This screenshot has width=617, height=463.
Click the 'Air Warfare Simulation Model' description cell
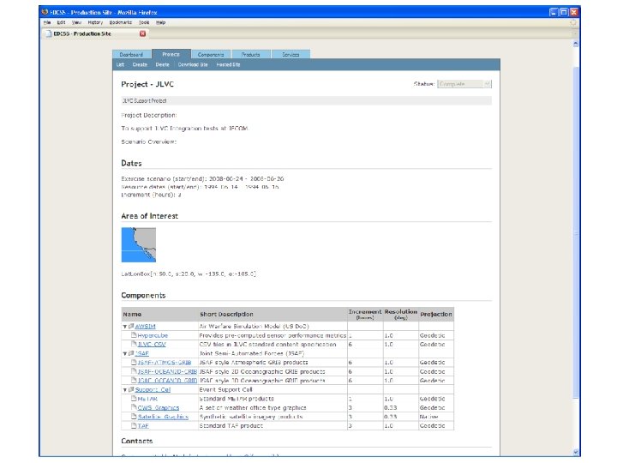pyautogui.click(x=273, y=327)
